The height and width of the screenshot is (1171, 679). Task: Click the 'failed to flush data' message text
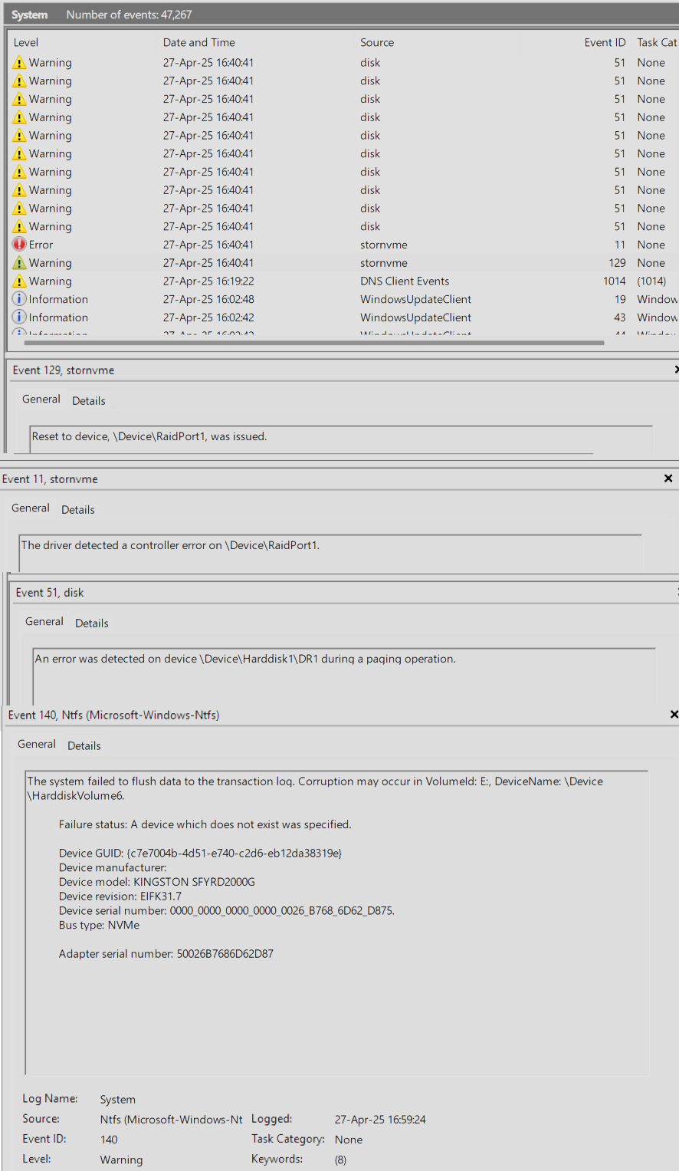(315, 788)
